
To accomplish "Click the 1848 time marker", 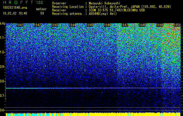I will (142, 25).
